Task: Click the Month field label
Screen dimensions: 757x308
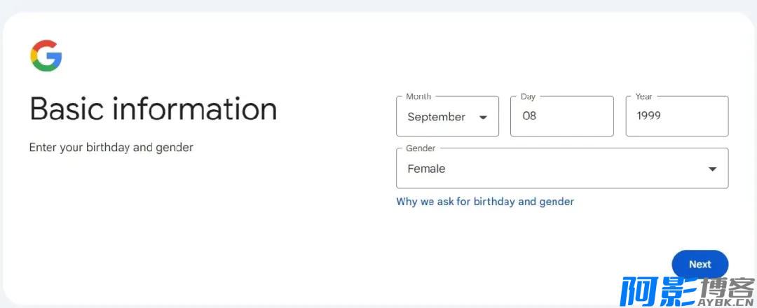Action: 418,97
